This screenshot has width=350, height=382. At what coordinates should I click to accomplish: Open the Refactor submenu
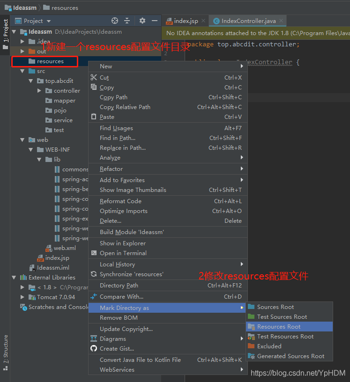pos(168,169)
